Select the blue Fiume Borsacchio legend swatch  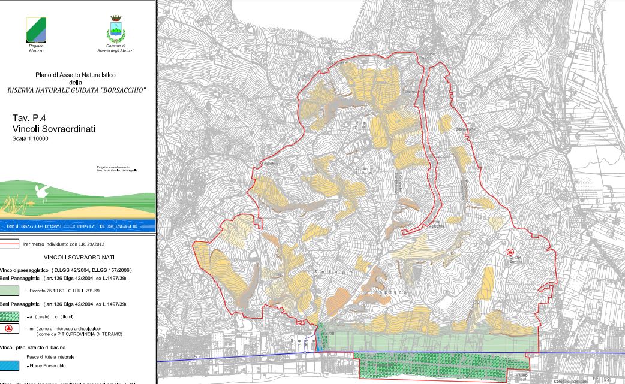click(11, 365)
